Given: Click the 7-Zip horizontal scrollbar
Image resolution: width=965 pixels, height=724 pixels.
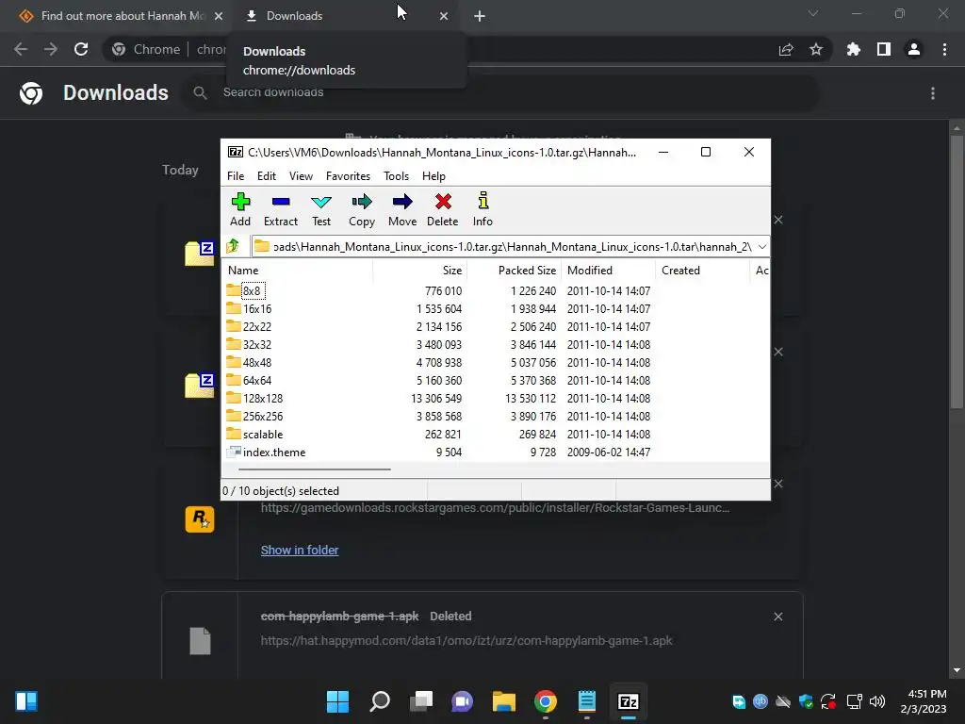Looking at the screenshot, I should (x=315, y=469).
